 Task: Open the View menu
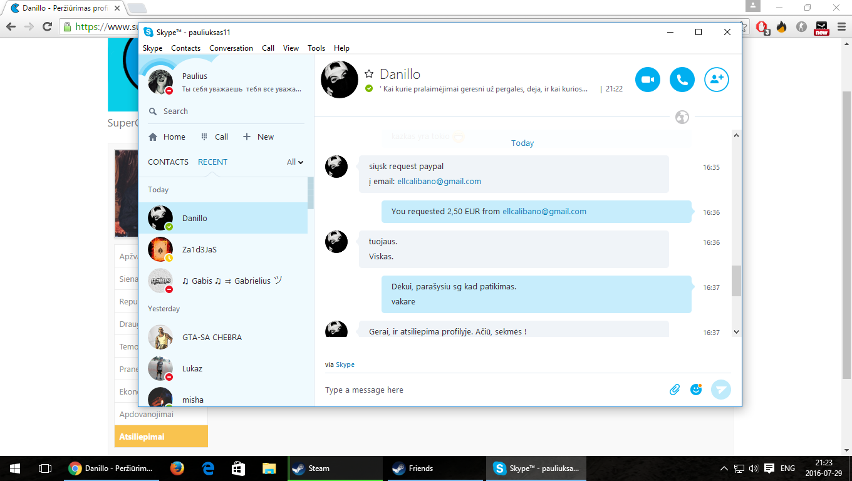[x=291, y=48]
